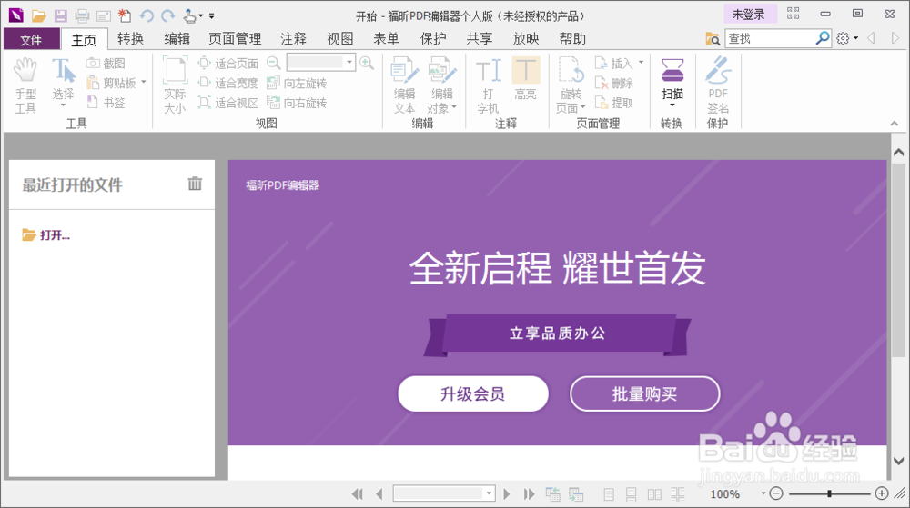Toggle continuous facing view in status bar
Screen dimensions: 910x508
[677, 494]
